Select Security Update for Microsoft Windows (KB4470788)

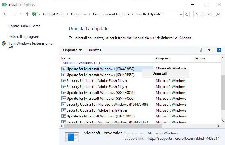click(107, 104)
